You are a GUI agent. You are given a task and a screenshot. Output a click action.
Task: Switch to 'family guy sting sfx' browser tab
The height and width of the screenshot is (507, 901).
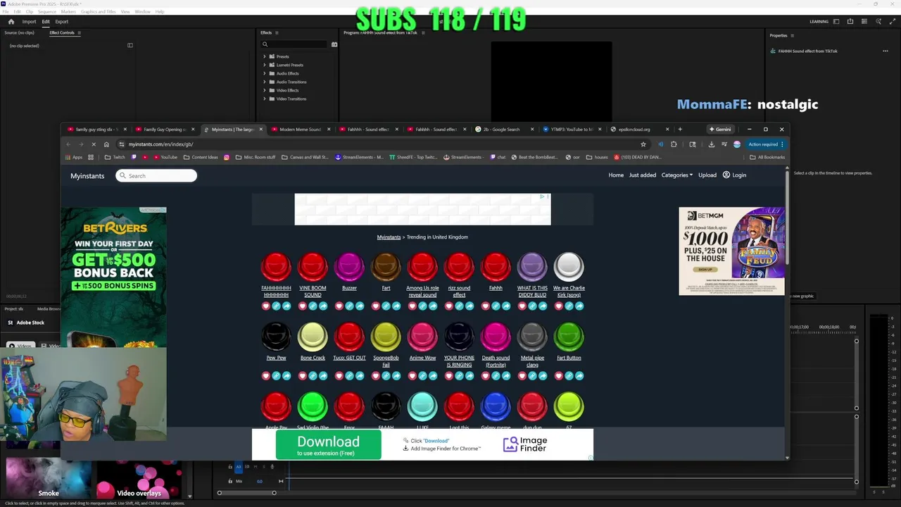(x=96, y=130)
